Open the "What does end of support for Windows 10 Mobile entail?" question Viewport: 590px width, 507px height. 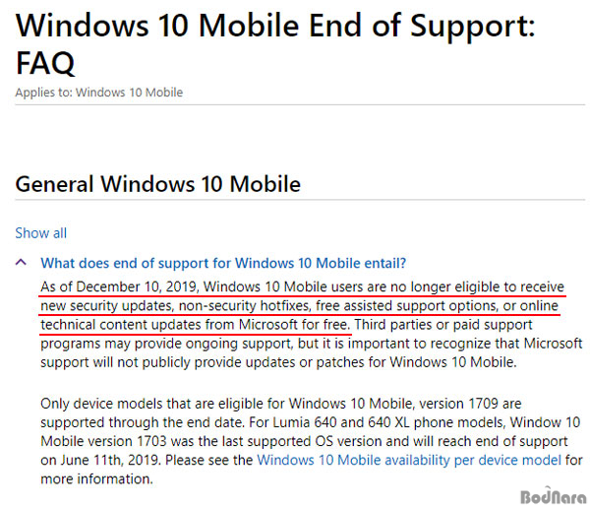pos(223,263)
